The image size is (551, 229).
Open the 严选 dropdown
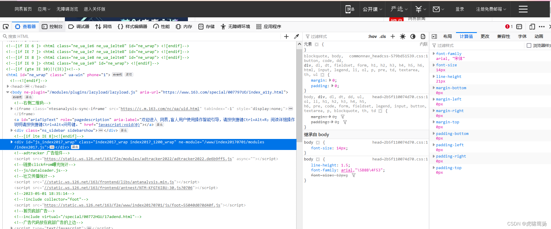click(399, 9)
